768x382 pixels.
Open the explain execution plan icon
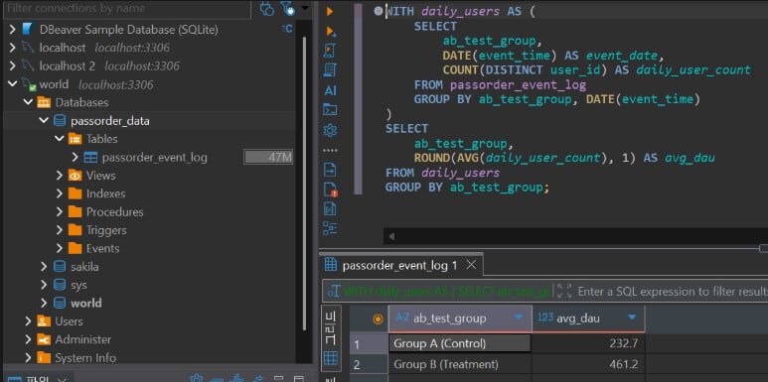coord(330,70)
